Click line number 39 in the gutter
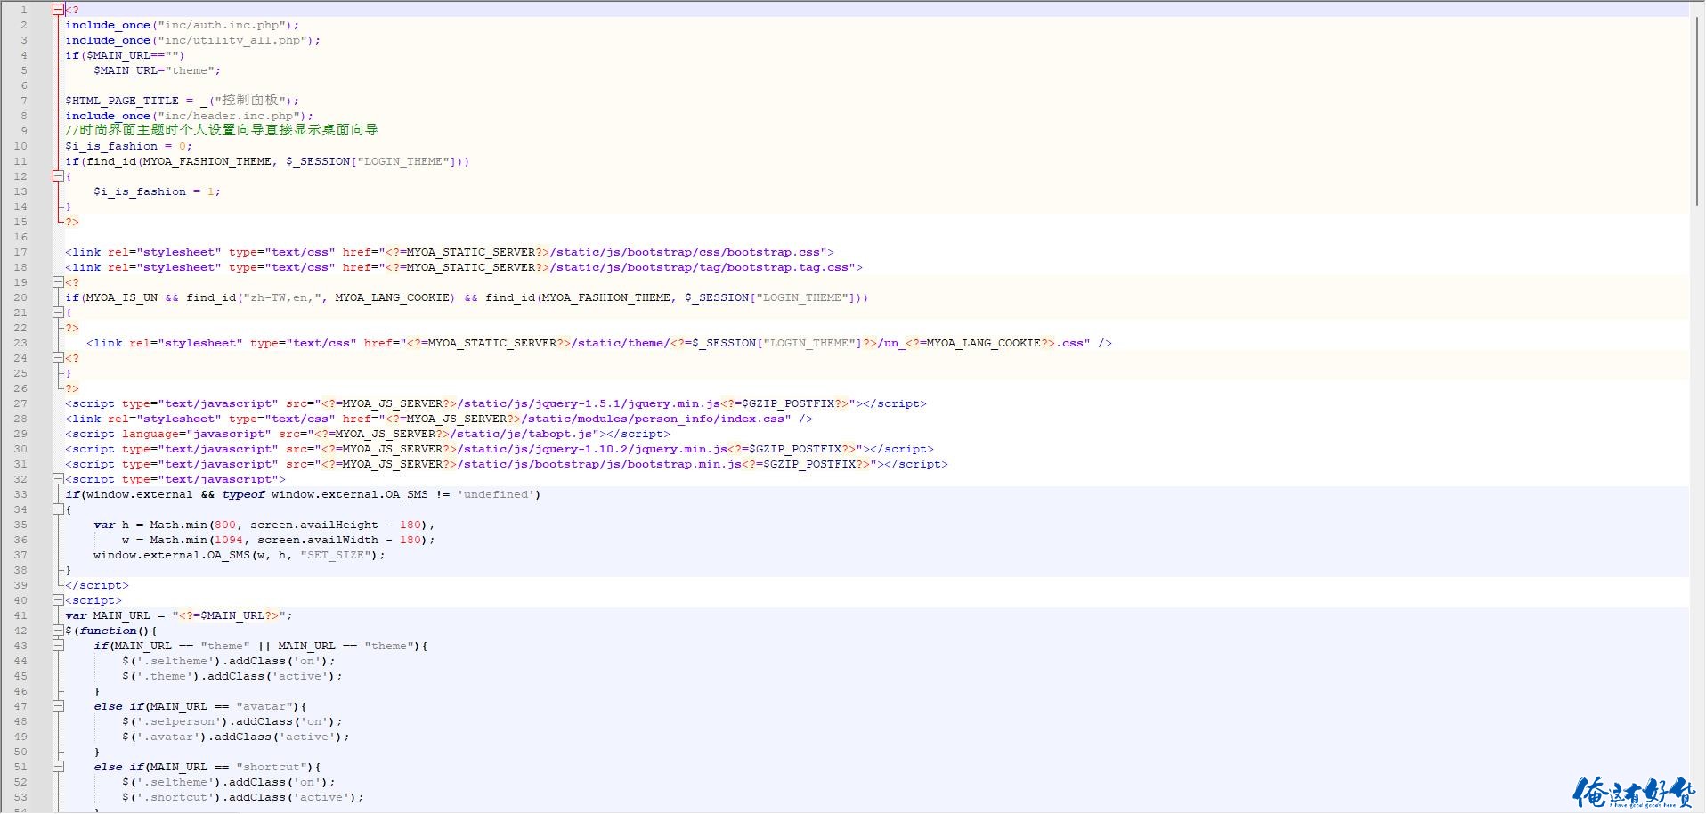 (20, 585)
